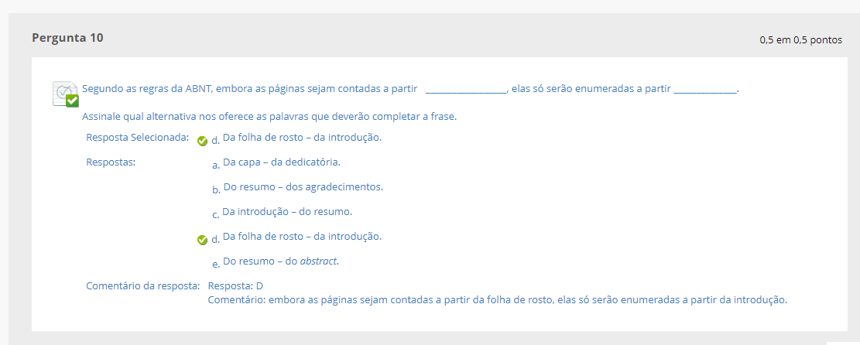The height and width of the screenshot is (345, 860).
Task: Click green check beside option d in Respostas list
Action: 202,240
